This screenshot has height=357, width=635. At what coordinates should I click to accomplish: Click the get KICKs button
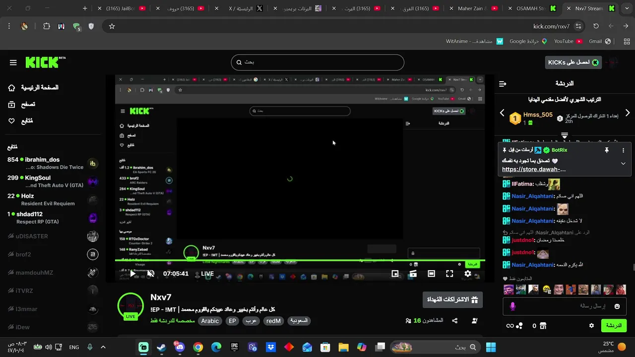573,62
